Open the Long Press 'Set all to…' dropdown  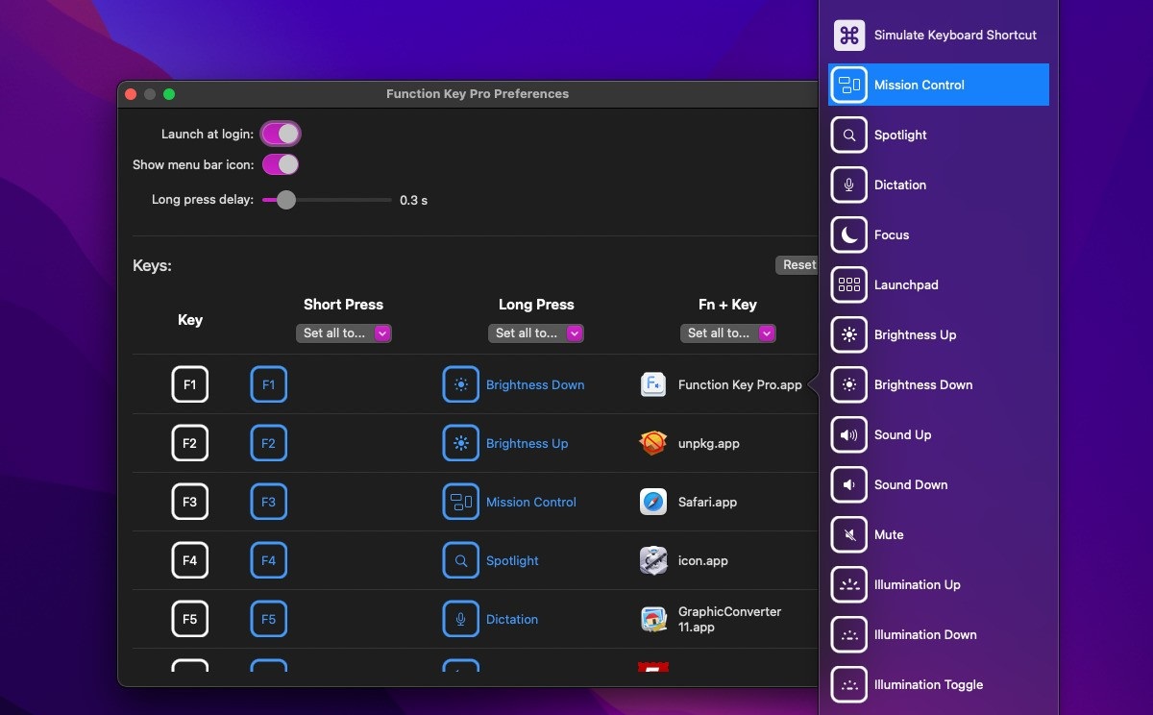[536, 333]
